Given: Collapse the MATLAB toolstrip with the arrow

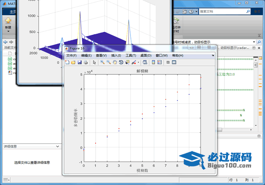Looking at the screenshot, I should point(259,36).
